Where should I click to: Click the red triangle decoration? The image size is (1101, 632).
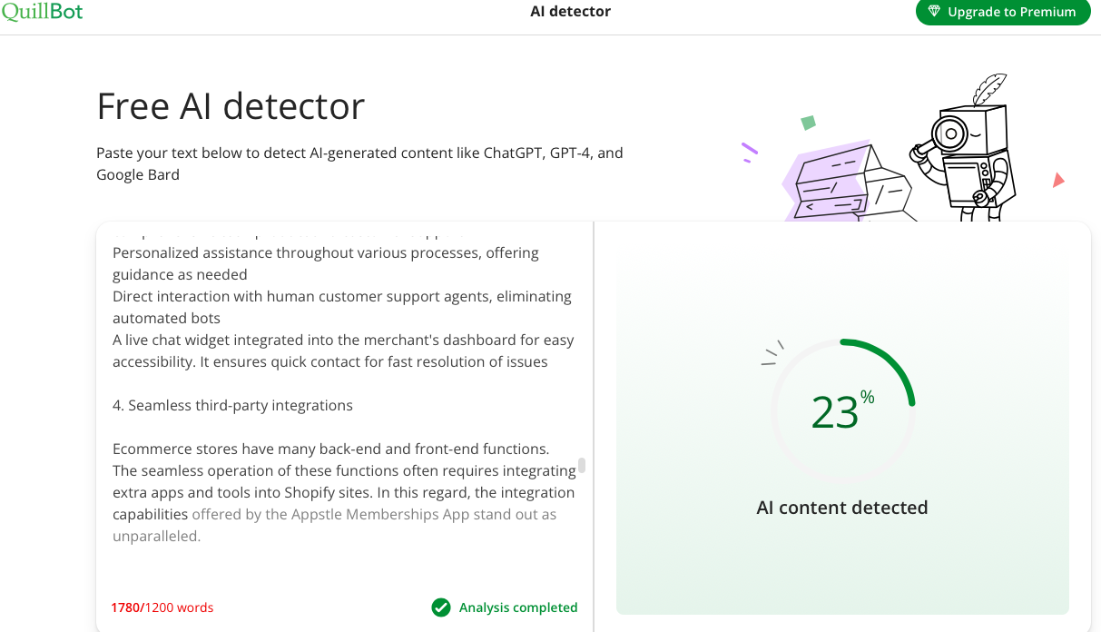click(x=1057, y=181)
